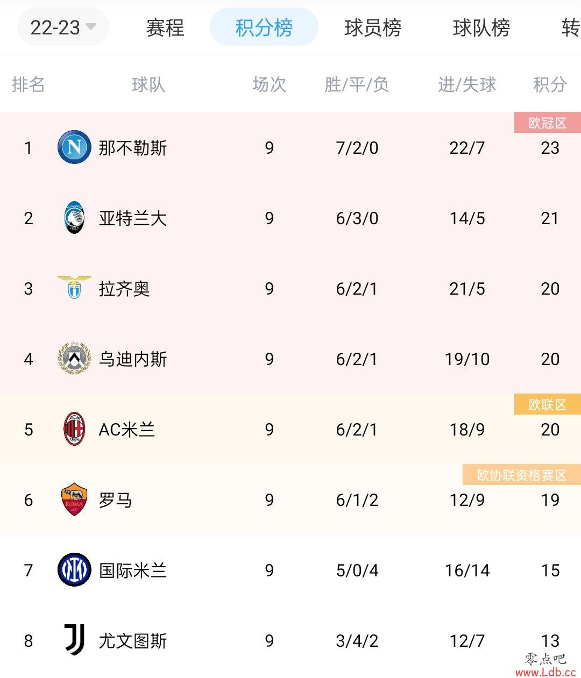
Task: Tap the 欧联区 zone badge
Action: 547,404
